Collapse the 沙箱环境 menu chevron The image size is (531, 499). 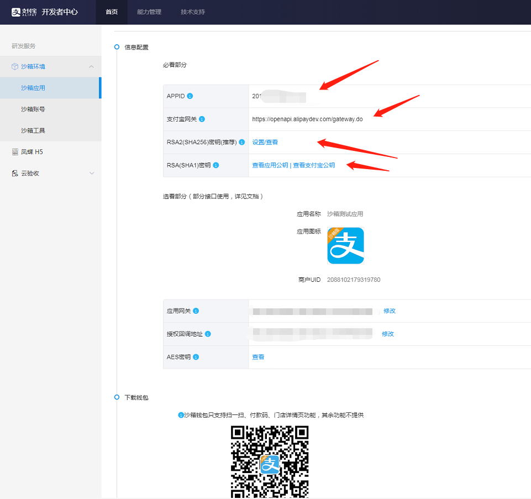coord(91,66)
